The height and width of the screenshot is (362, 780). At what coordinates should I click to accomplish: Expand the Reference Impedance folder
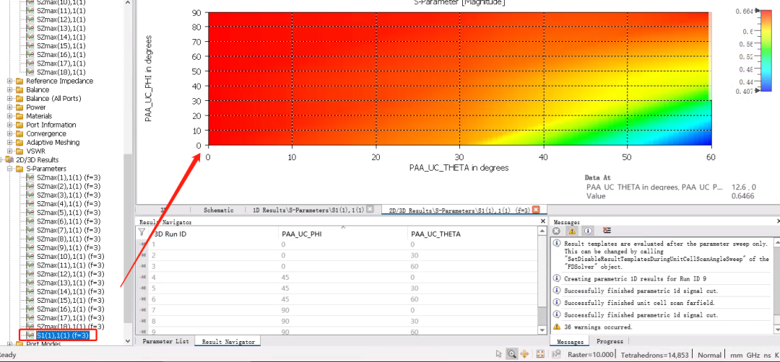pos(9,81)
